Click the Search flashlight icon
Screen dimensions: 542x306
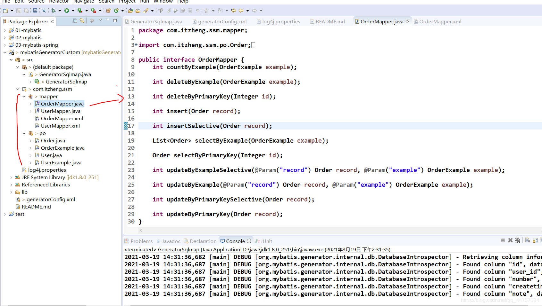pyautogui.click(x=146, y=11)
